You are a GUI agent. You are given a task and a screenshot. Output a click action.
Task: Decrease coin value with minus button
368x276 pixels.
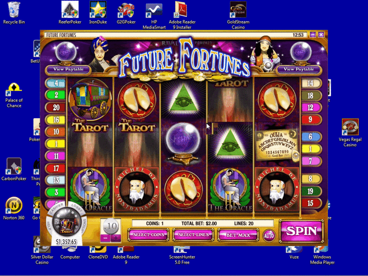(105, 238)
